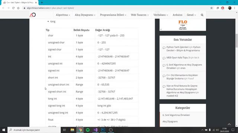Image resolution: width=238 pixels, height=133 pixels.
Task: Open network settings from the tray
Action: [x=213, y=130]
